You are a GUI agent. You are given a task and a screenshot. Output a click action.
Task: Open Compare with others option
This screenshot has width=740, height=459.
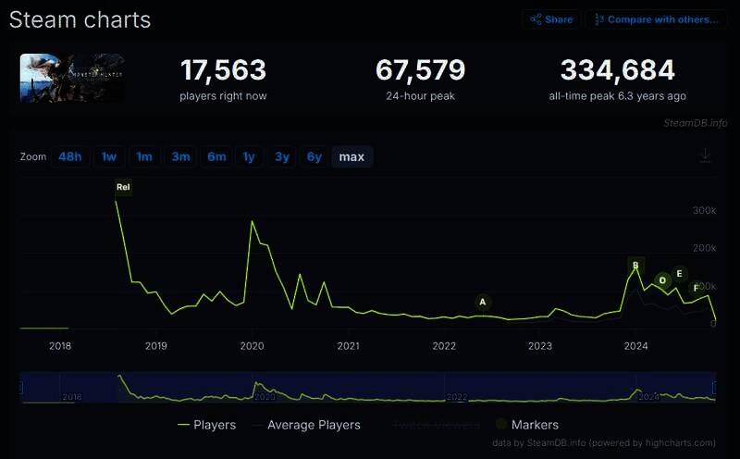click(x=657, y=19)
